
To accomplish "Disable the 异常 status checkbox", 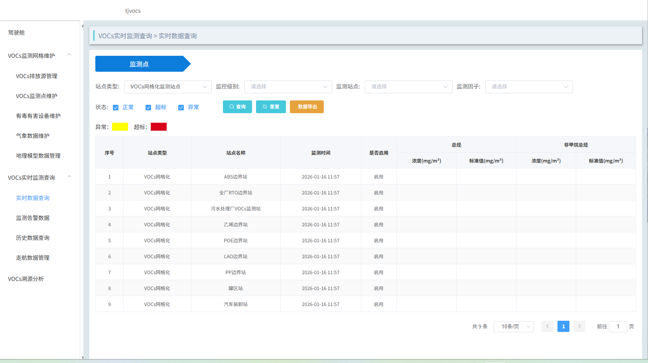I will coord(181,108).
